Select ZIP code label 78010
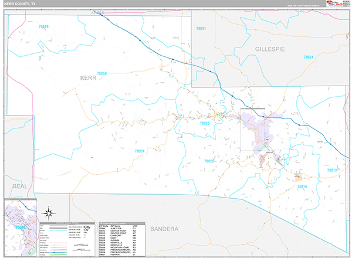This screenshot has width=352, height=258. pos(302,186)
